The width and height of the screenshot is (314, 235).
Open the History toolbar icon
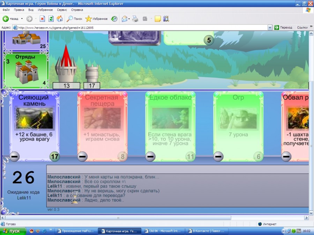coord(114,19)
